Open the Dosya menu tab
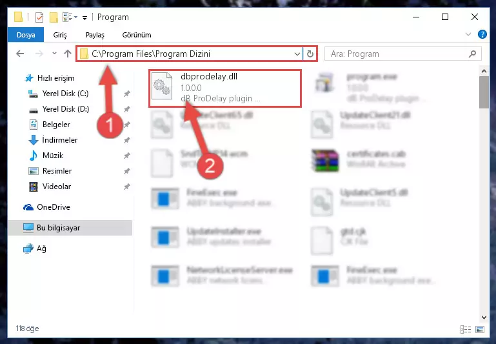Viewport: 496px width, 344px height. click(x=26, y=35)
